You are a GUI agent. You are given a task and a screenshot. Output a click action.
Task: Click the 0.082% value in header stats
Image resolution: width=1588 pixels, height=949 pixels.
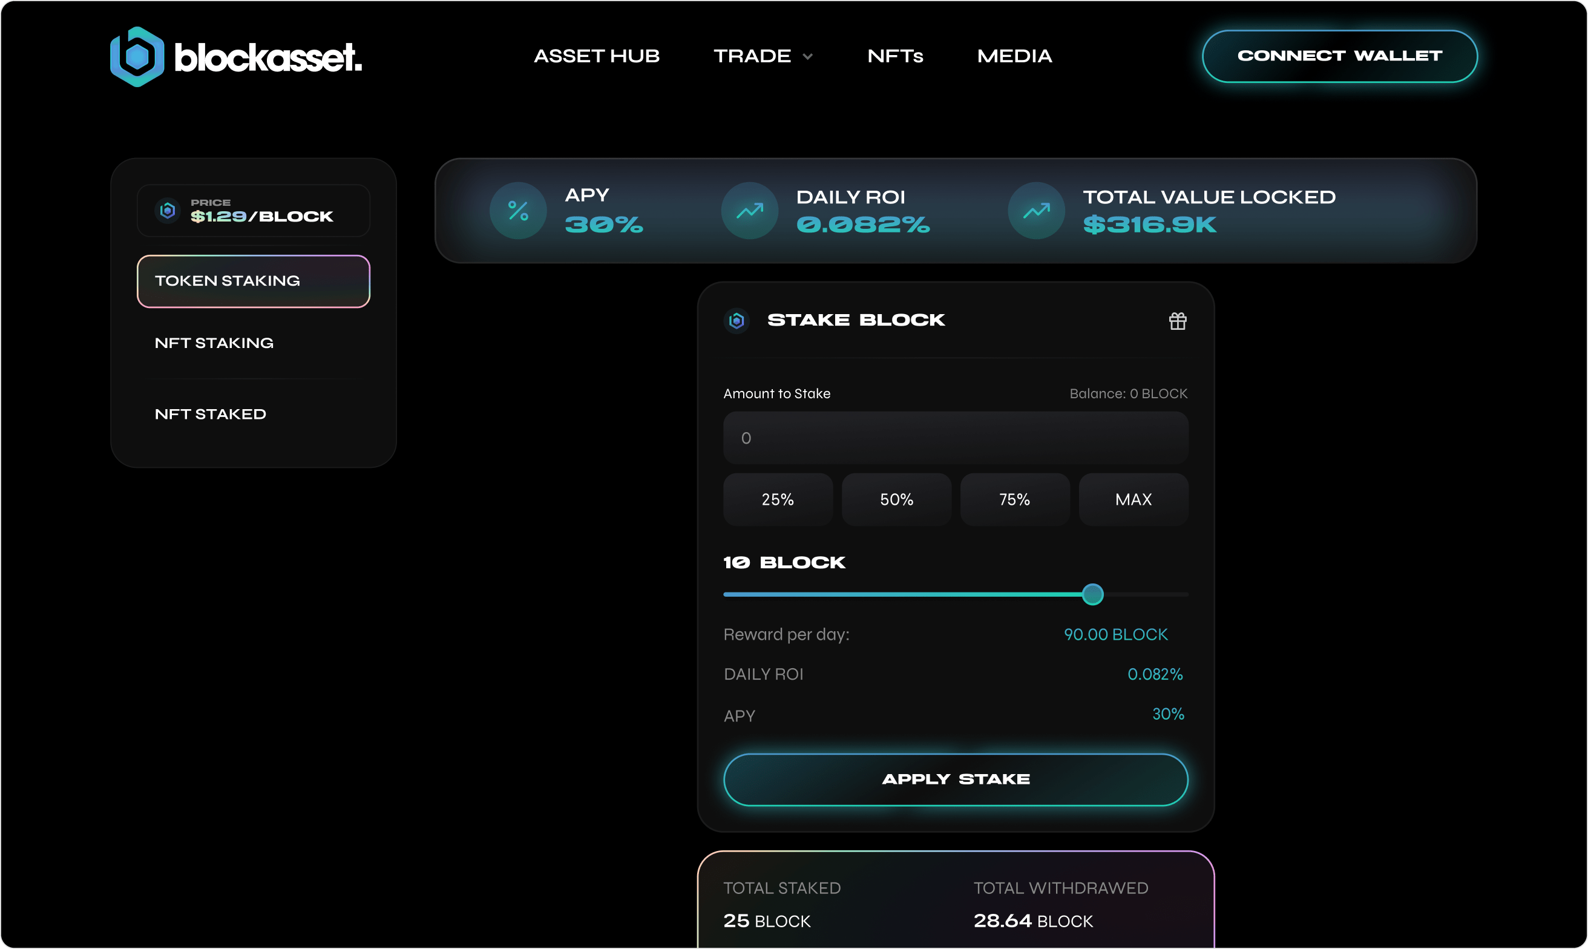point(863,225)
